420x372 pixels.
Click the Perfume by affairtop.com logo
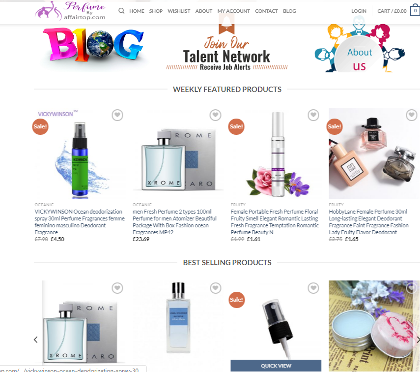click(70, 11)
